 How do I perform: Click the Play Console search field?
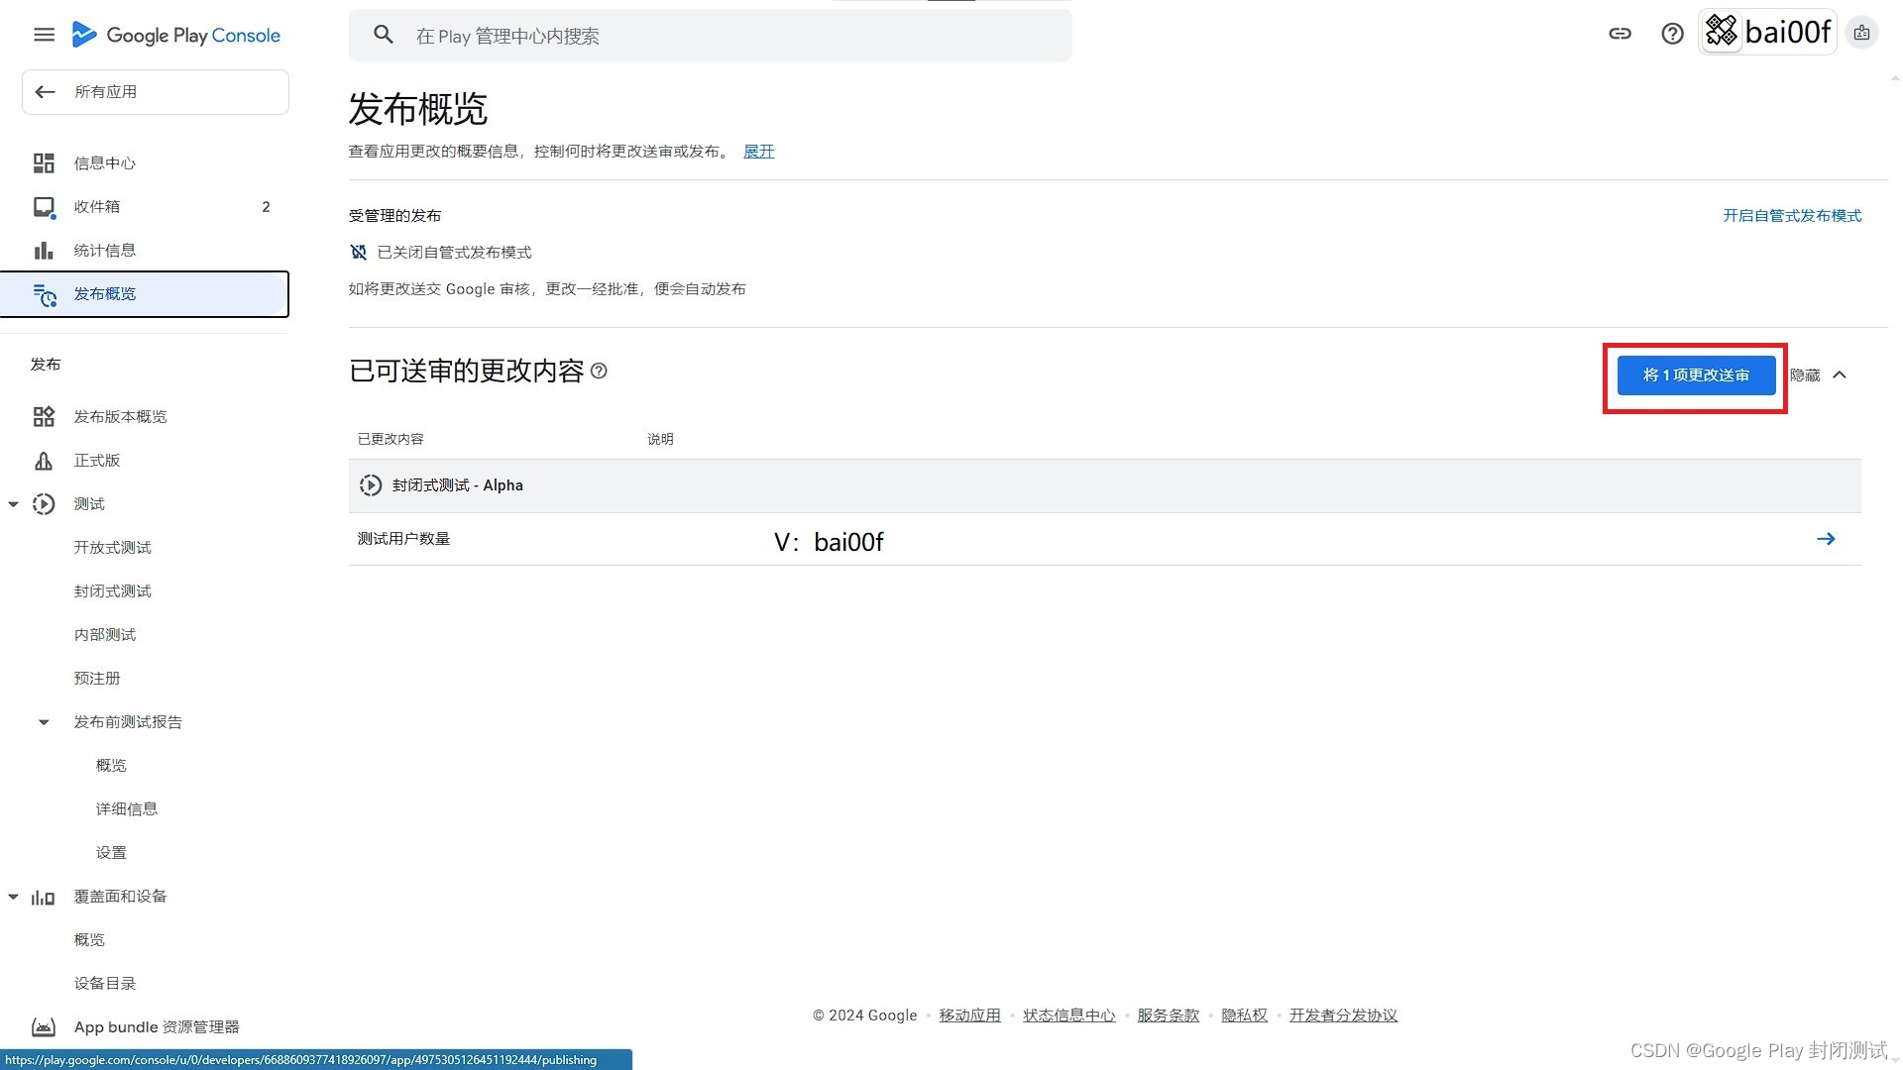coord(710,36)
